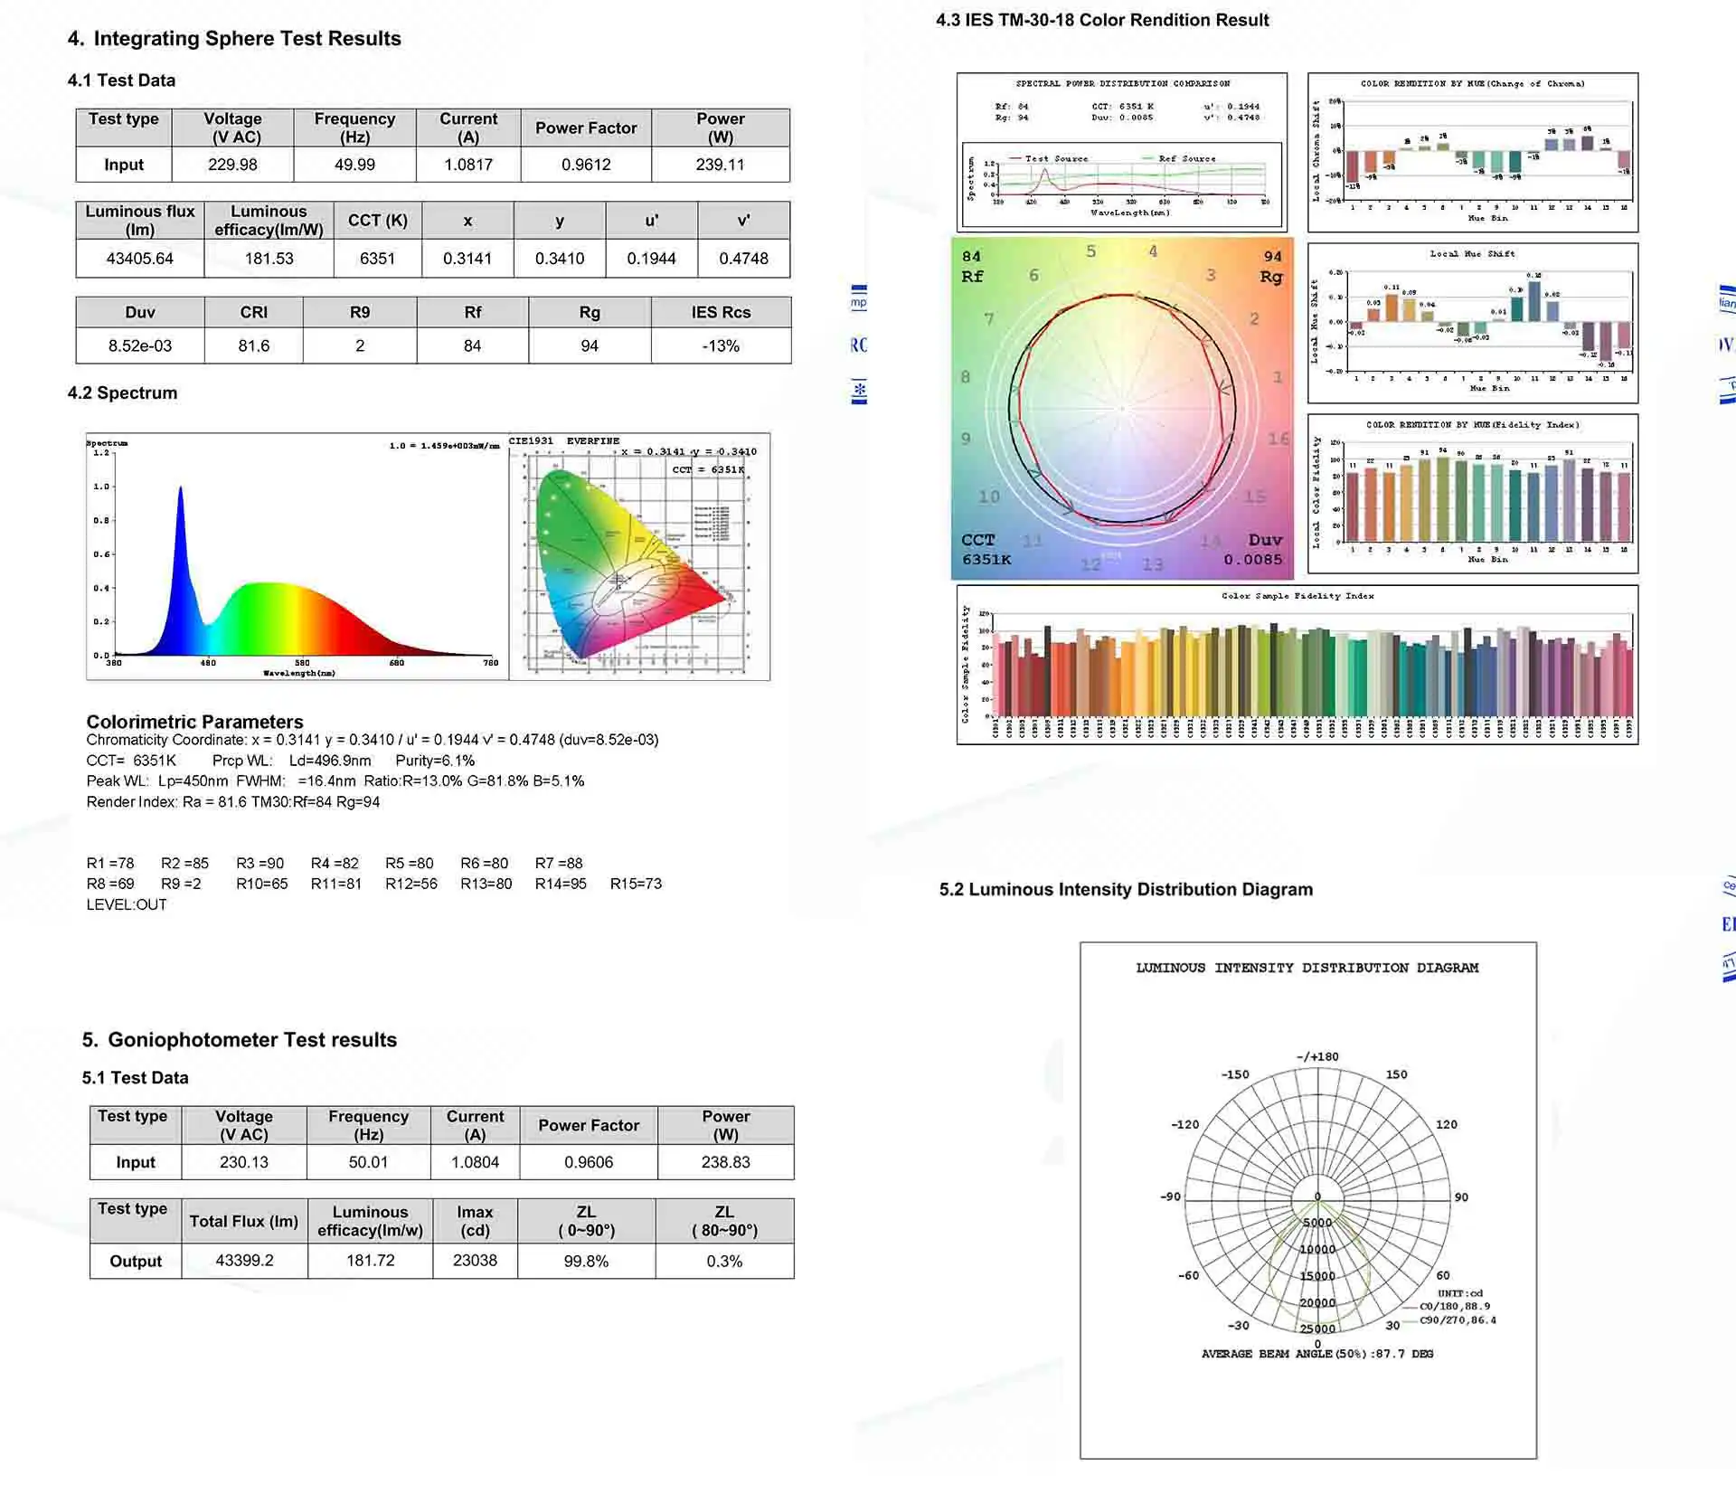Screen dimensions: 1736x1485
Task: Click the "C0/180,88.9" legend entry
Action: 1455,1306
